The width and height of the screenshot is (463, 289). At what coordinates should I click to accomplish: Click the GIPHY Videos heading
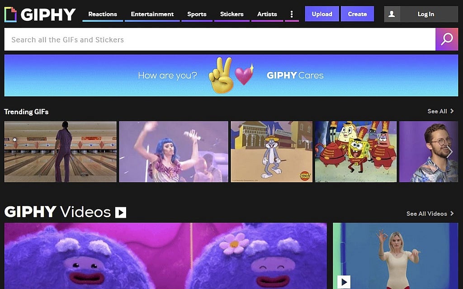coord(57,212)
